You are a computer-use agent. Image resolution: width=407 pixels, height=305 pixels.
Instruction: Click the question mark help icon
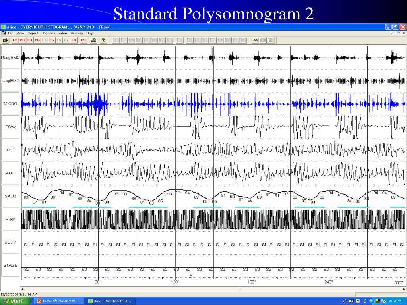pyautogui.click(x=103, y=40)
